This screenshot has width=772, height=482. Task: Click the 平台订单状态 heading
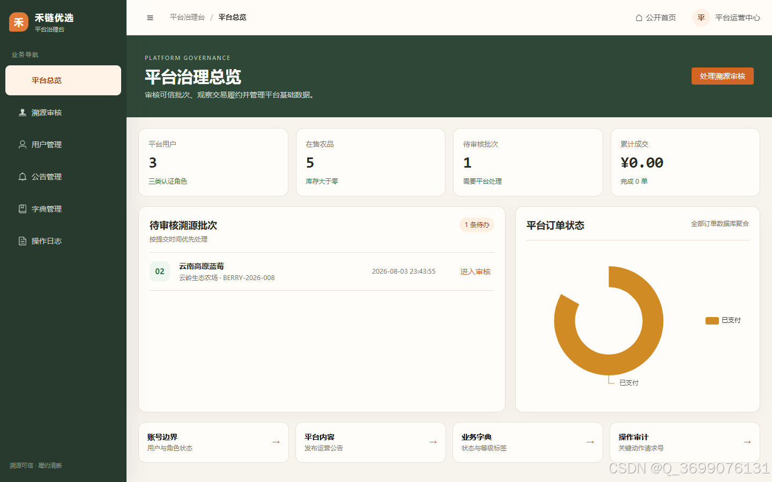[555, 225]
